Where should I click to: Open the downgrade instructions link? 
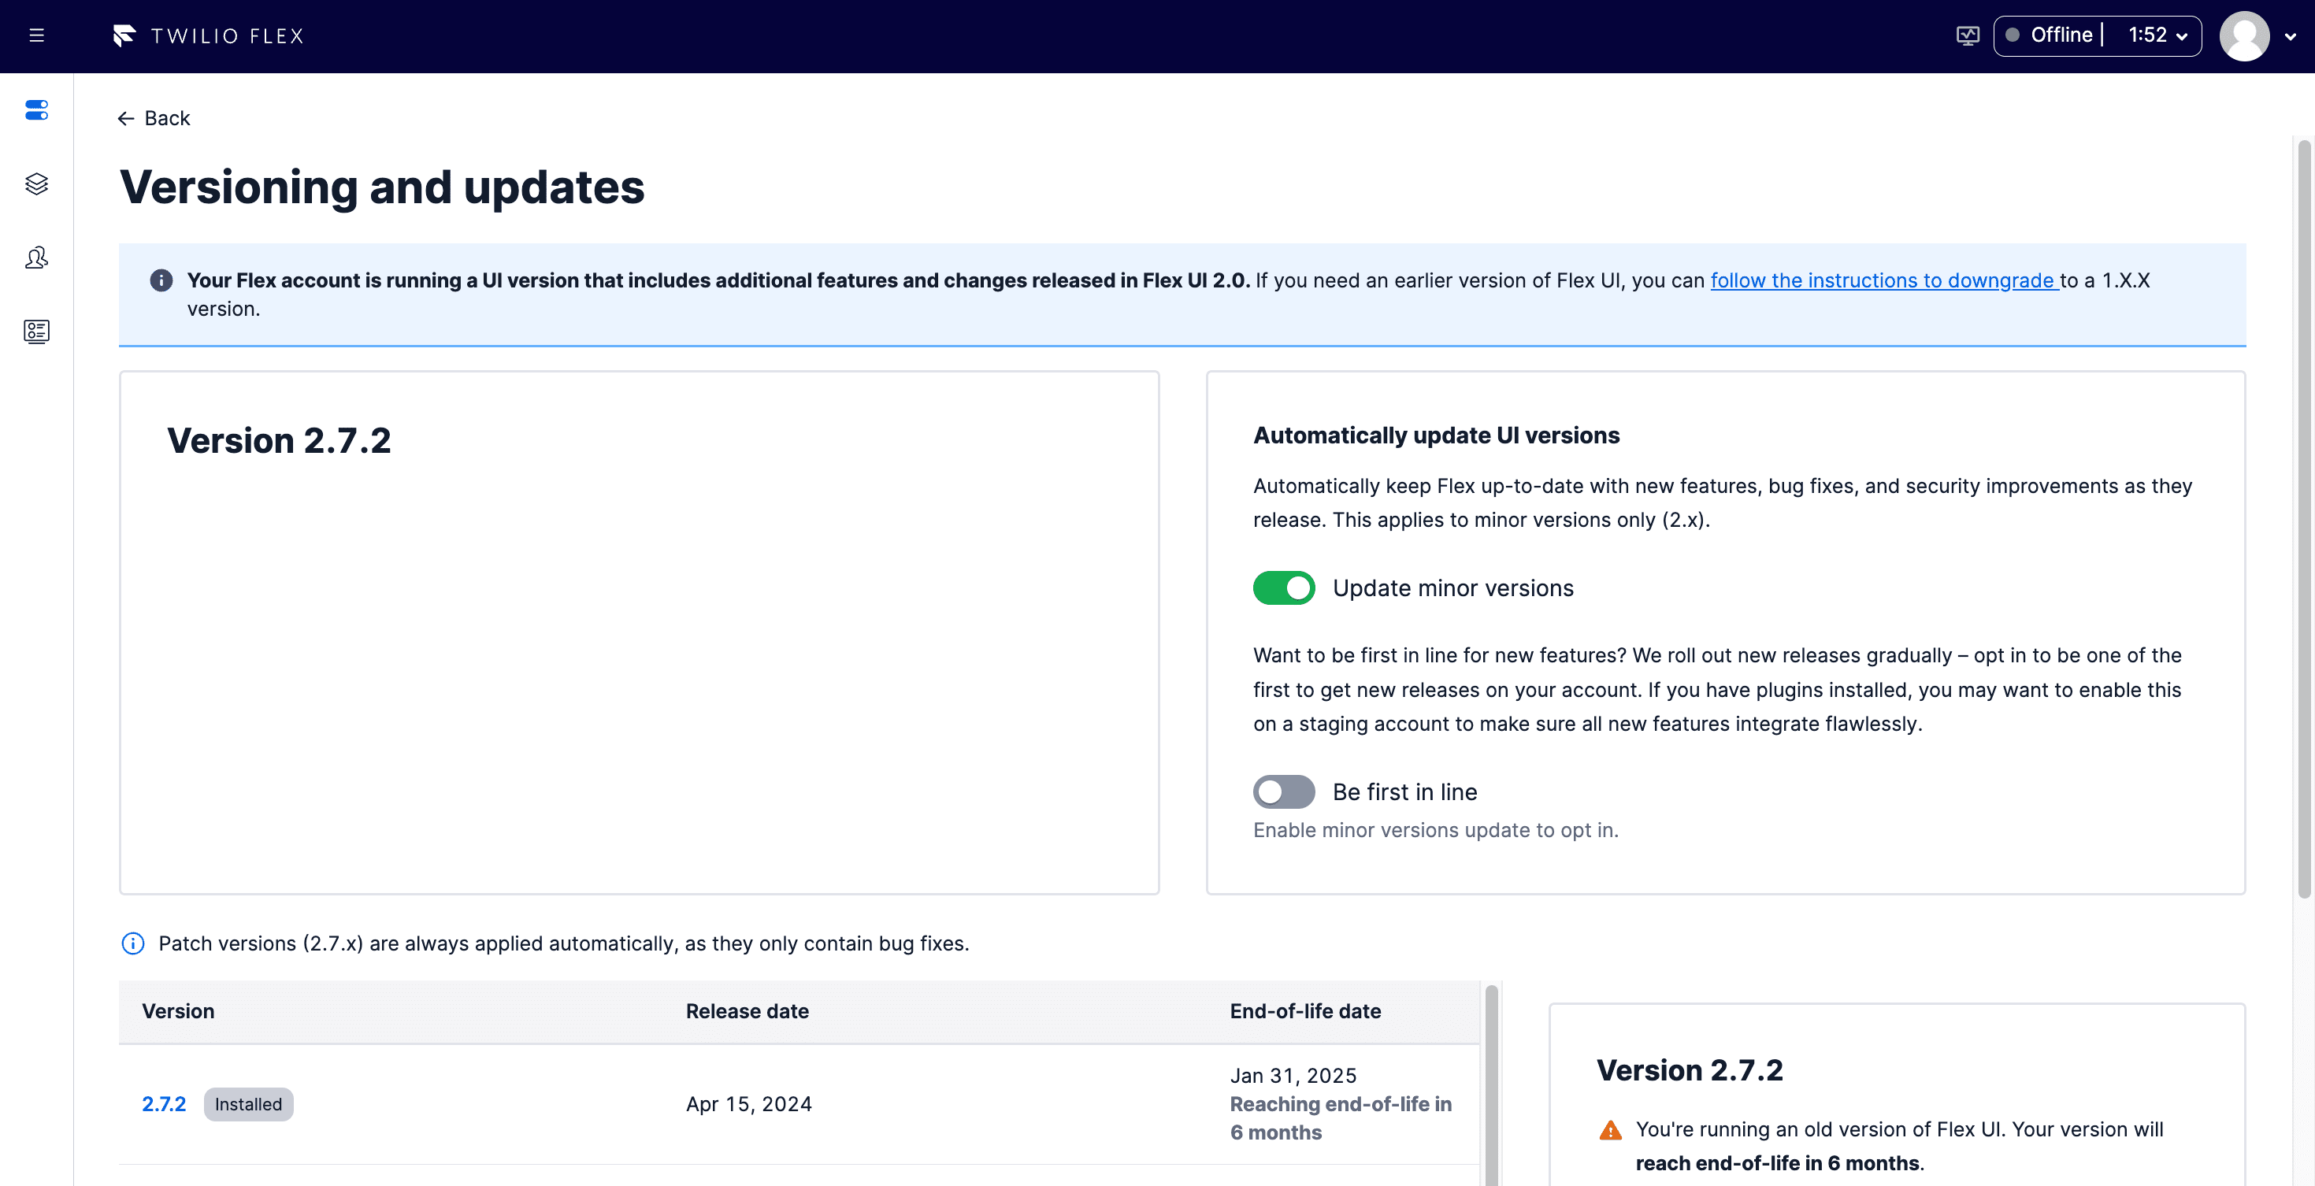[1883, 280]
